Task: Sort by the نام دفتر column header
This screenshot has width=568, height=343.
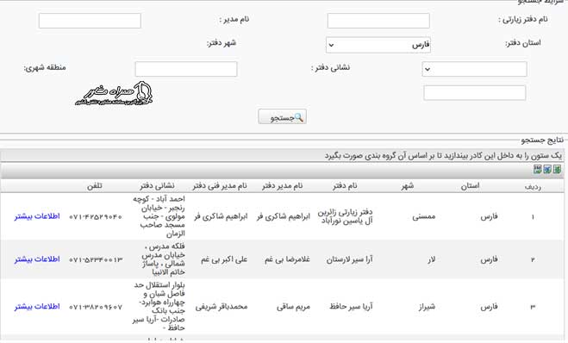Action: pyautogui.click(x=345, y=186)
